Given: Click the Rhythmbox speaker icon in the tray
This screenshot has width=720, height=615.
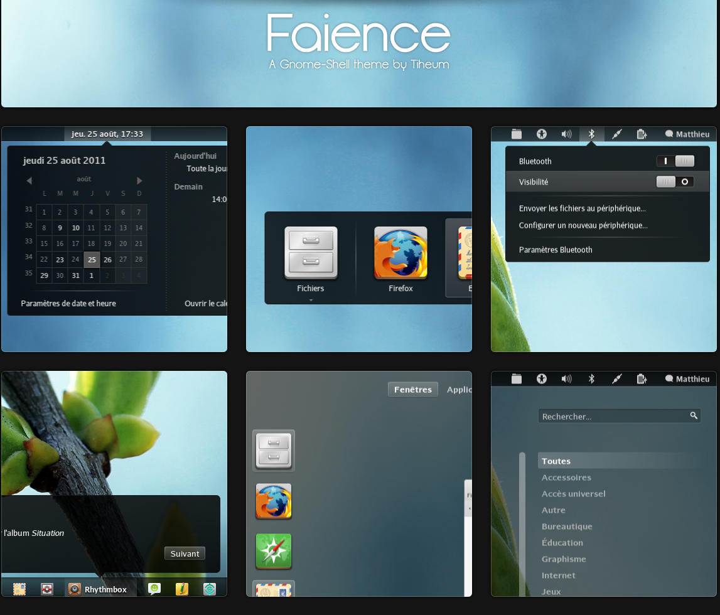Looking at the screenshot, I should [72, 589].
